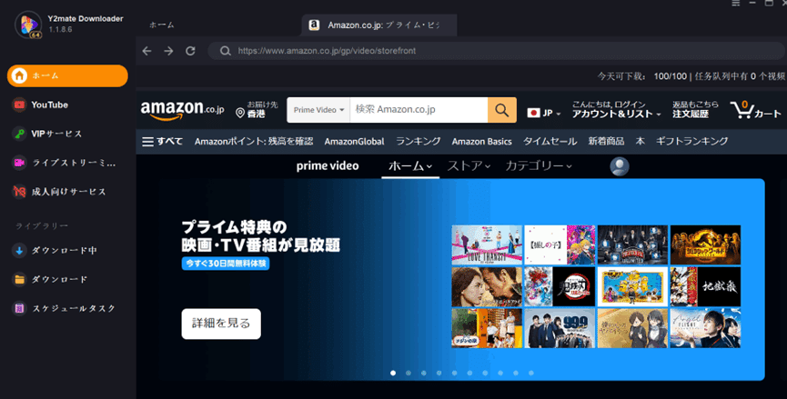Open the Prime Video search category dropdown
The image size is (787, 399).
(x=318, y=110)
